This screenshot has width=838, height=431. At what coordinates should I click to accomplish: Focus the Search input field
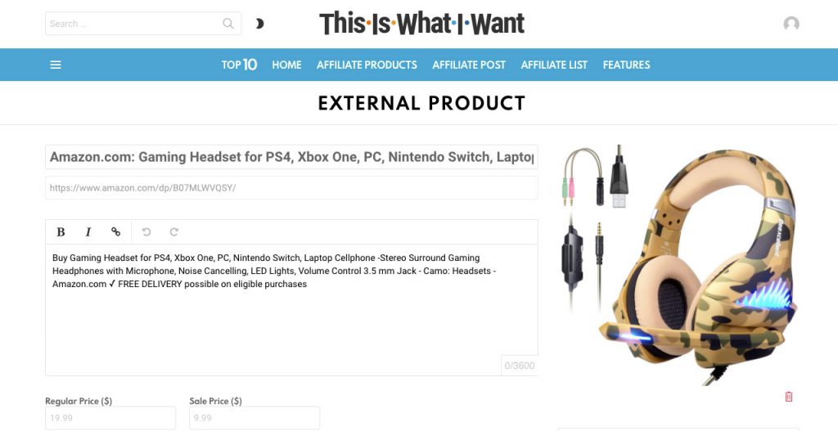tap(131, 24)
